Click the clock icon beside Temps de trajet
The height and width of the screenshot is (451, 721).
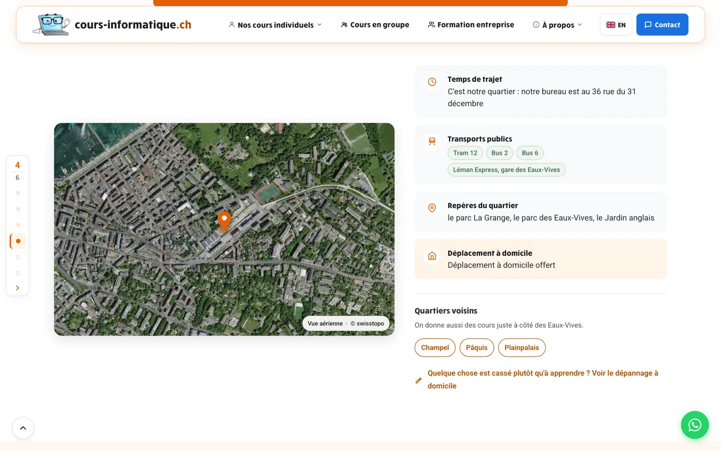pyautogui.click(x=432, y=82)
